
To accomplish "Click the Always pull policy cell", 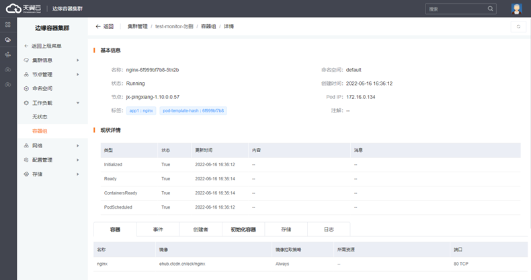I will pyautogui.click(x=282, y=264).
